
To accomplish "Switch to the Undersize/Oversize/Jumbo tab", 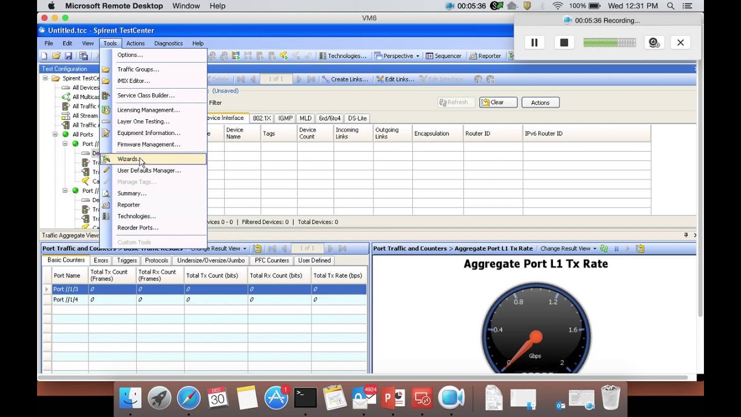I will click(211, 261).
